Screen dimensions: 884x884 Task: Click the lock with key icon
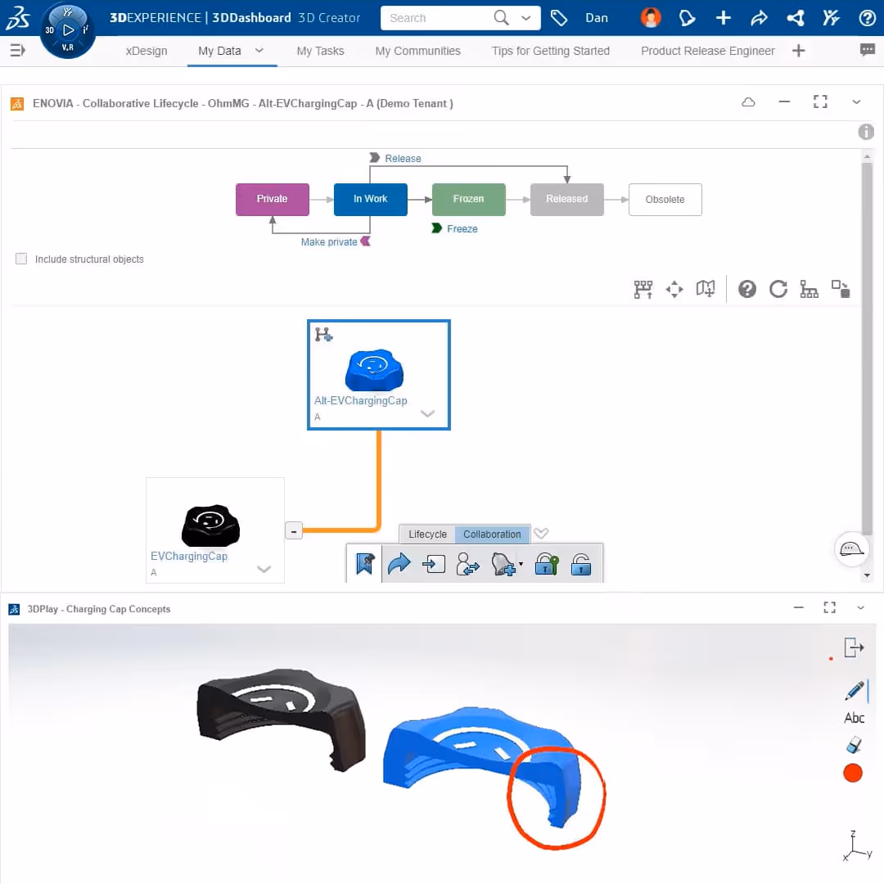pyautogui.click(x=546, y=564)
